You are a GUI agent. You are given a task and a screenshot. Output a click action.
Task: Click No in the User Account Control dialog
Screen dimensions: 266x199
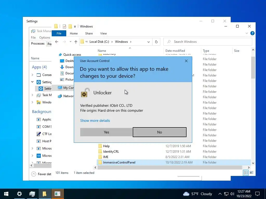point(159,132)
